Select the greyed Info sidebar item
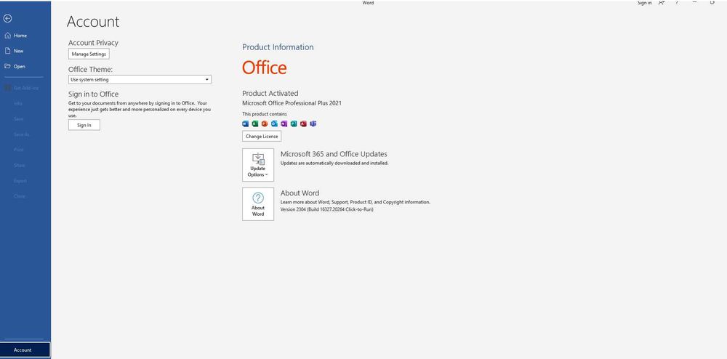Image resolution: width=727 pixels, height=359 pixels. point(25,103)
